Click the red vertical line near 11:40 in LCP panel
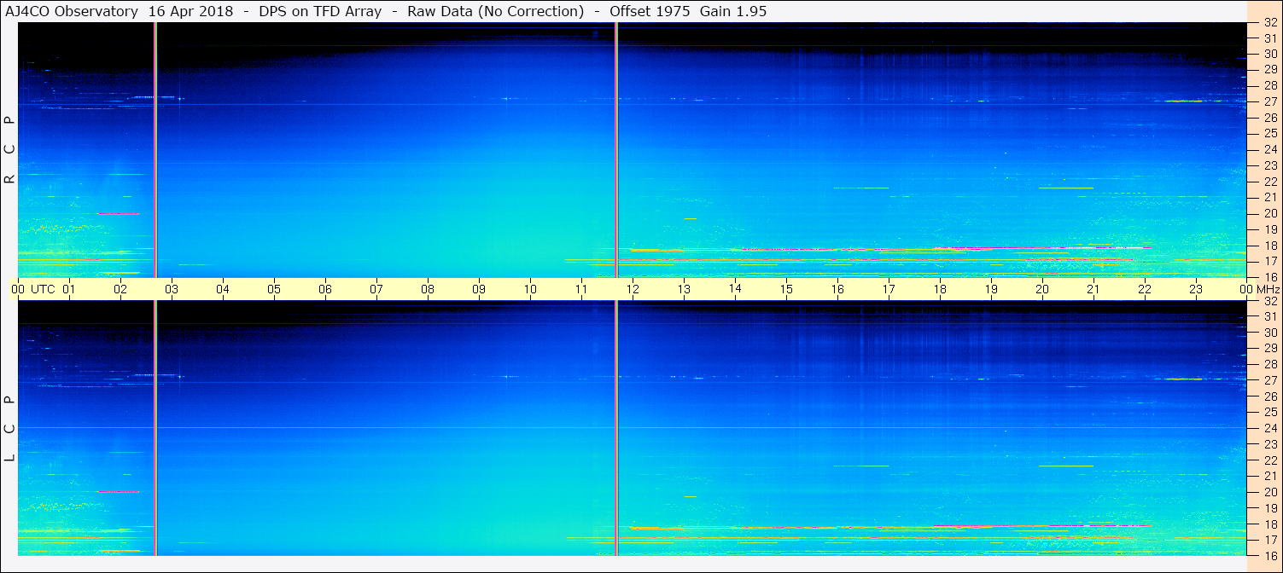1283x573 pixels. click(615, 426)
